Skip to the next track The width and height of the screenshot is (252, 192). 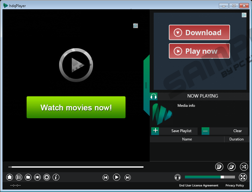(127, 177)
